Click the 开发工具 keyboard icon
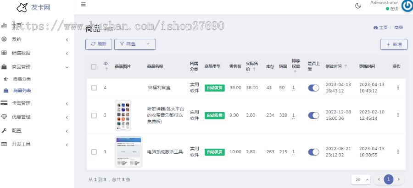This screenshot has height=188, width=413. coord(4,144)
